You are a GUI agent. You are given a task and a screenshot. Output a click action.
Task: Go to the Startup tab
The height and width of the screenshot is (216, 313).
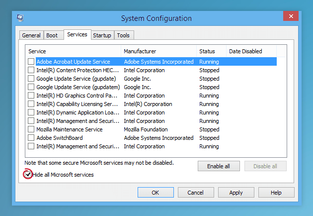(x=102, y=35)
